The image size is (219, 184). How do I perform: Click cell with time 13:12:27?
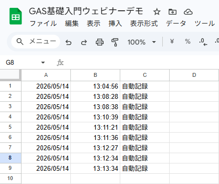coord(95,148)
